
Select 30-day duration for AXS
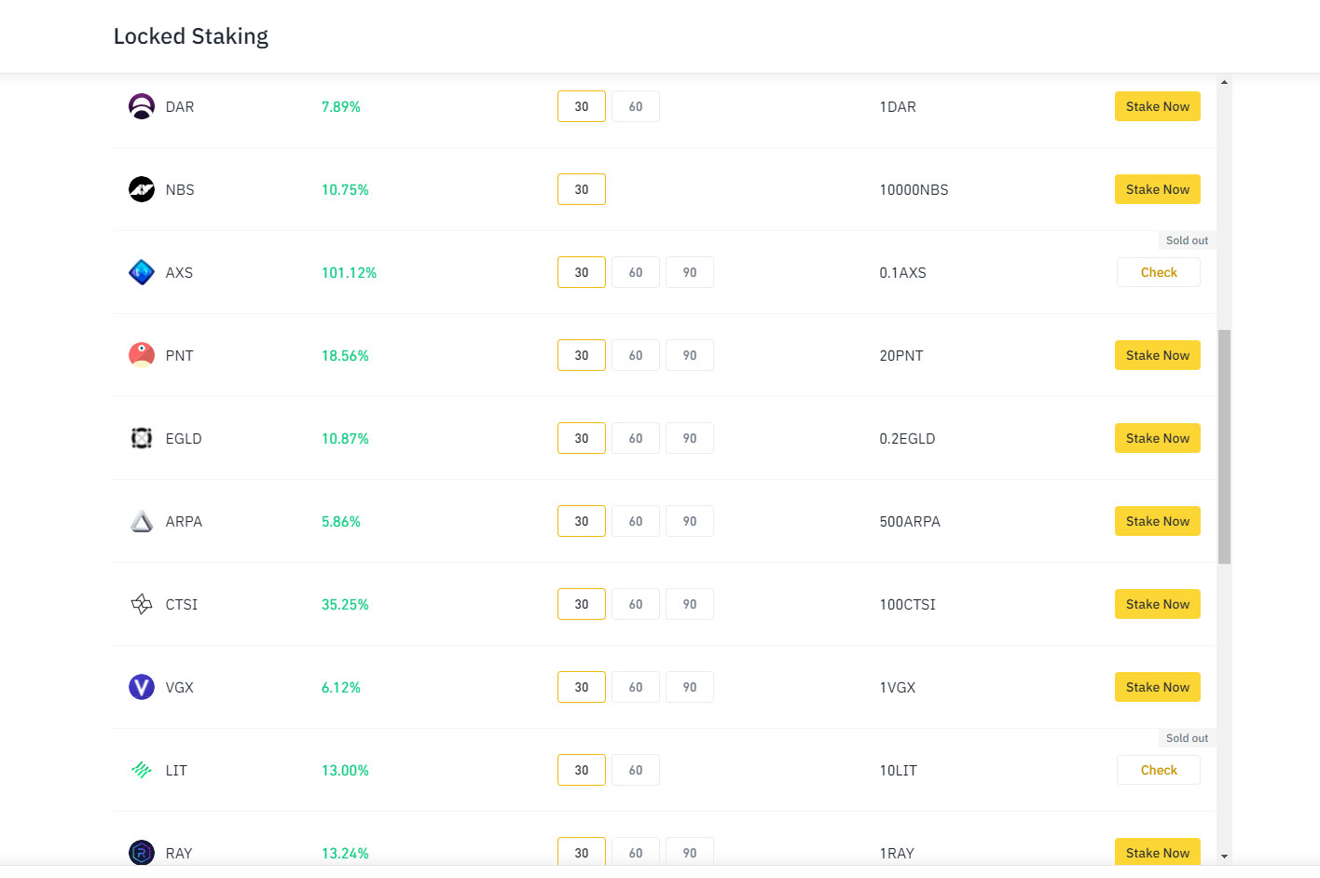582,272
